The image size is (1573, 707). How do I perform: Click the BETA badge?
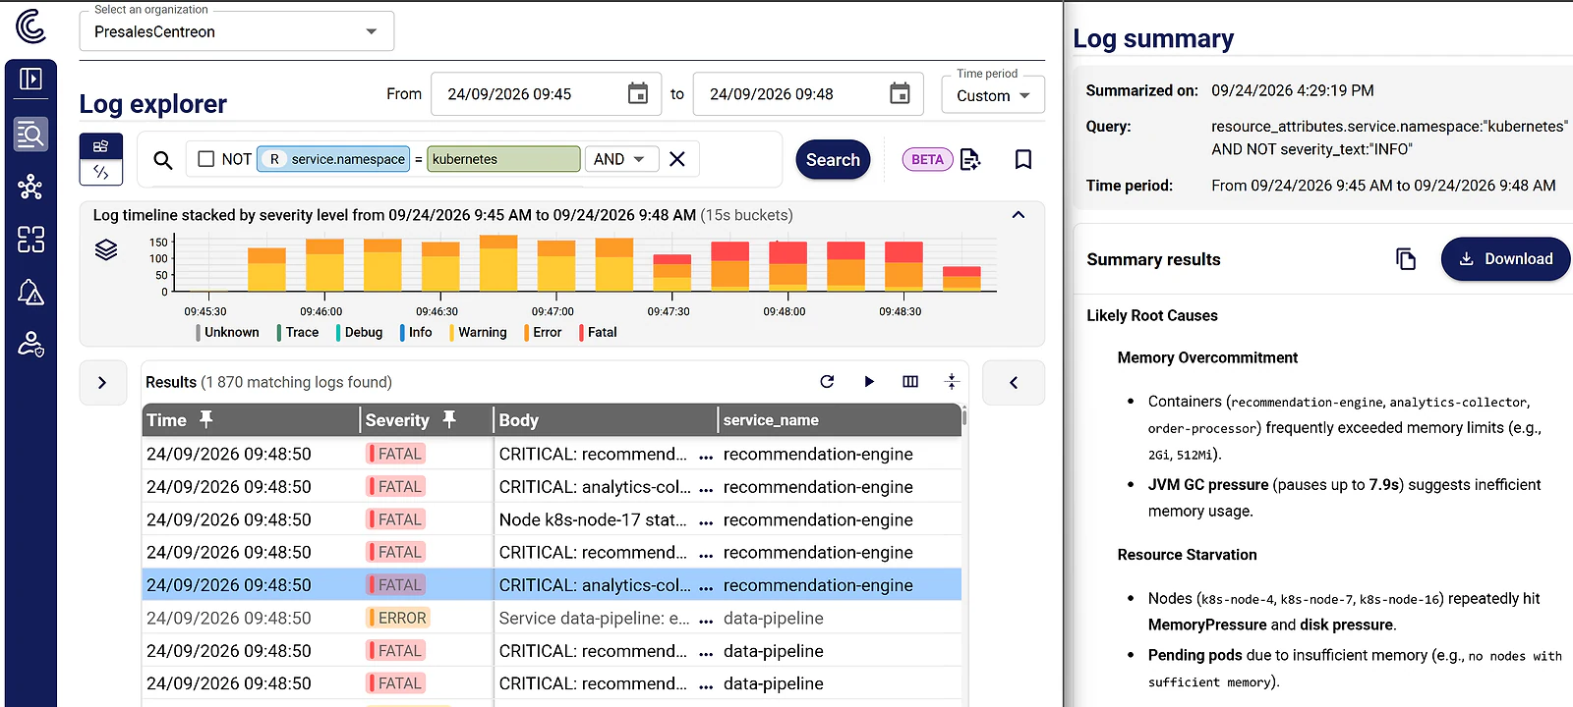(927, 159)
